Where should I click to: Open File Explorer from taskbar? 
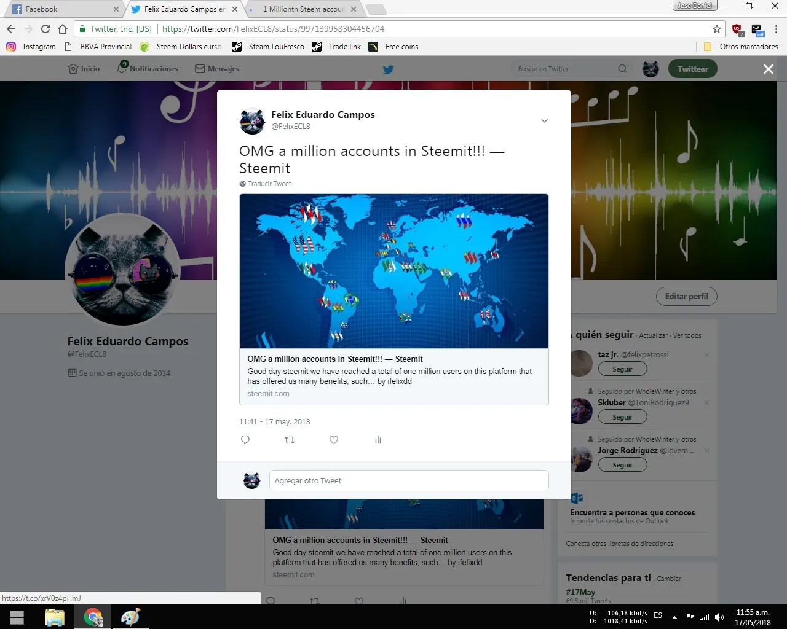pyautogui.click(x=55, y=617)
